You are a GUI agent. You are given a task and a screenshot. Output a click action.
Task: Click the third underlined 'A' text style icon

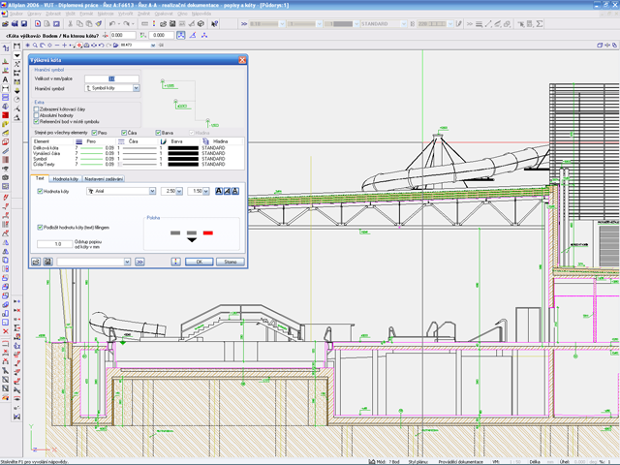click(235, 192)
